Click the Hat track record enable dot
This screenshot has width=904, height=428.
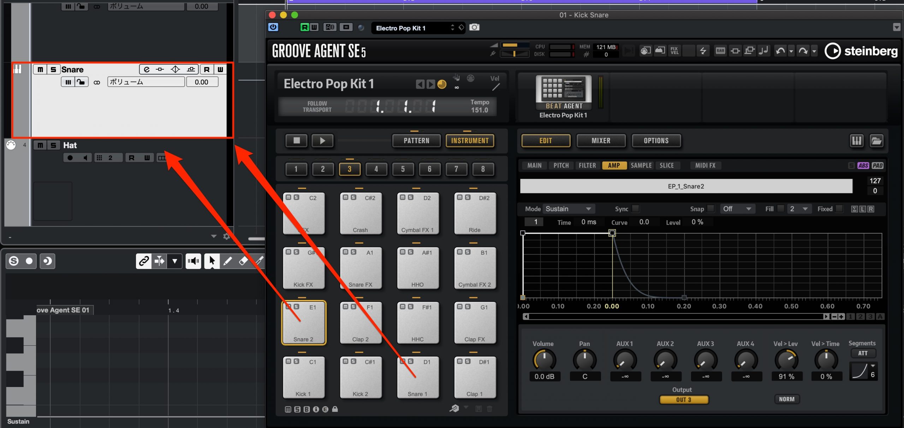70,158
